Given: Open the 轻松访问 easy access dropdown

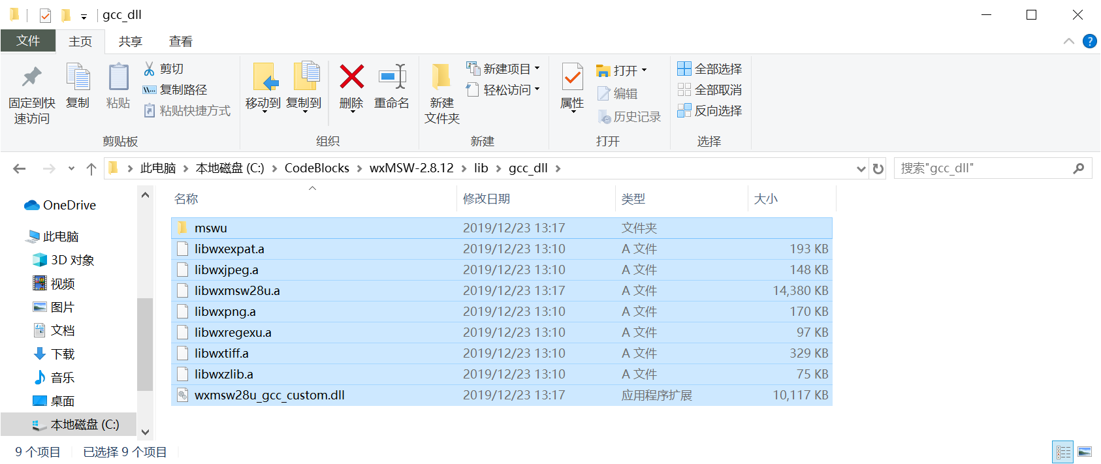Looking at the screenshot, I should (503, 89).
